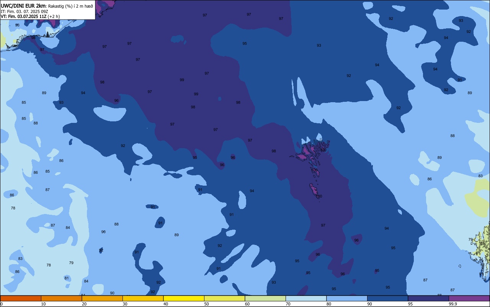Viewport: 490px width, 307px height.
Task: Click the "30" legend scale label
Action: pyautogui.click(x=125, y=304)
